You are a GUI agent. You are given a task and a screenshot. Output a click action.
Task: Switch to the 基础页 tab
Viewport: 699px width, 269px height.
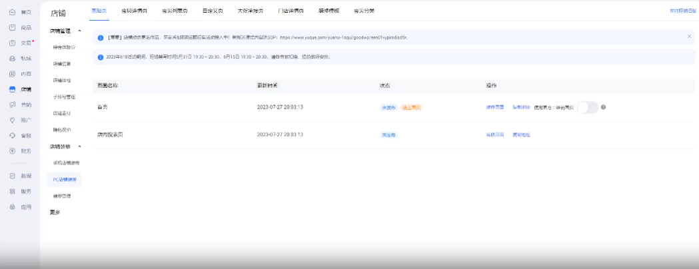[99, 11]
